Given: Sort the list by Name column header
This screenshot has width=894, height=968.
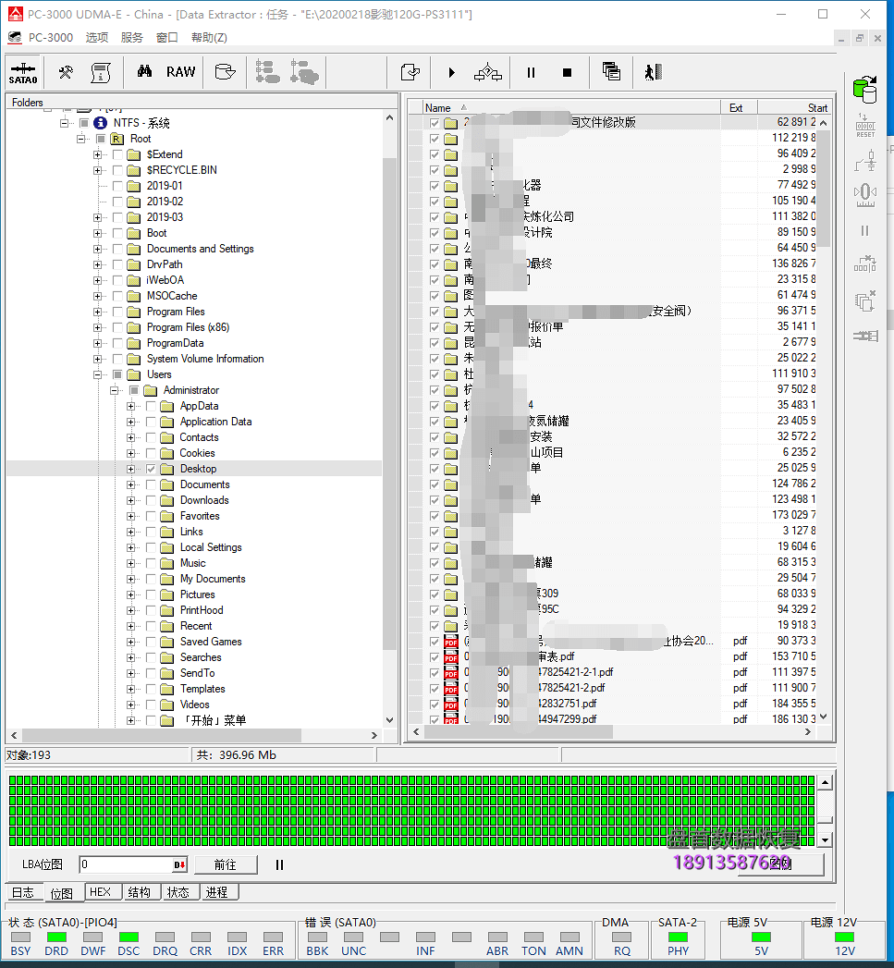Looking at the screenshot, I should coord(571,107).
